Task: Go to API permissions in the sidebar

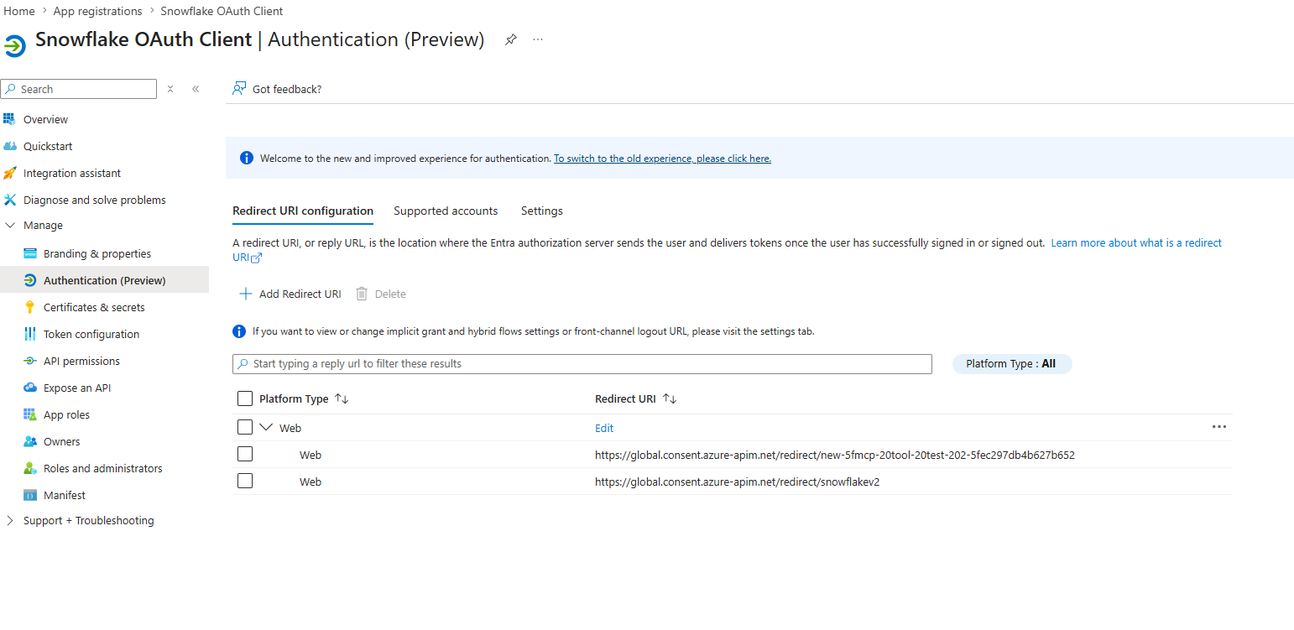Action: tap(81, 361)
